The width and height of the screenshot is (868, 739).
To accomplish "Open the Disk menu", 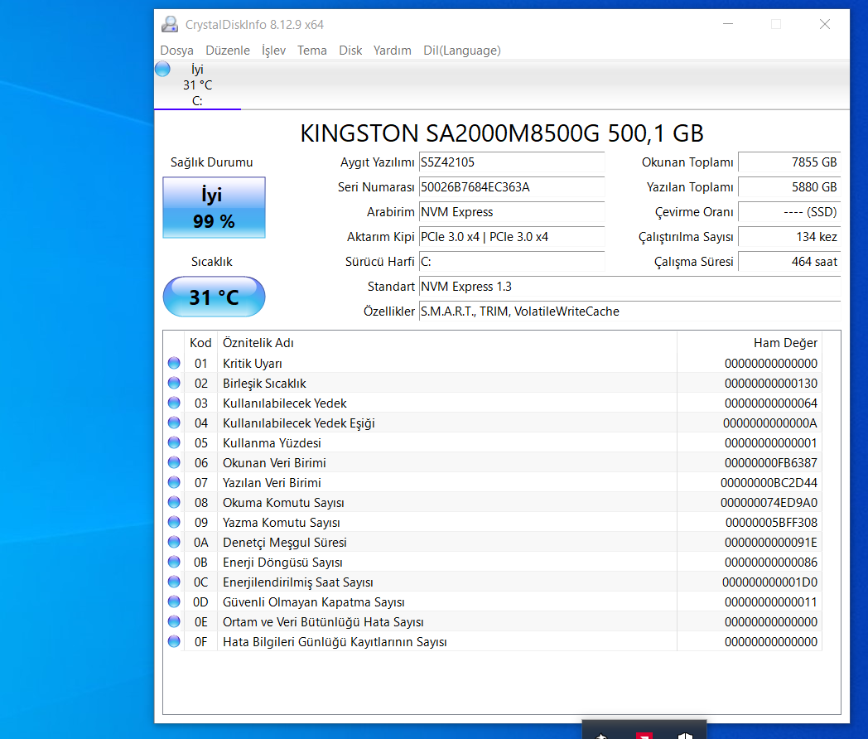I will click(x=350, y=51).
